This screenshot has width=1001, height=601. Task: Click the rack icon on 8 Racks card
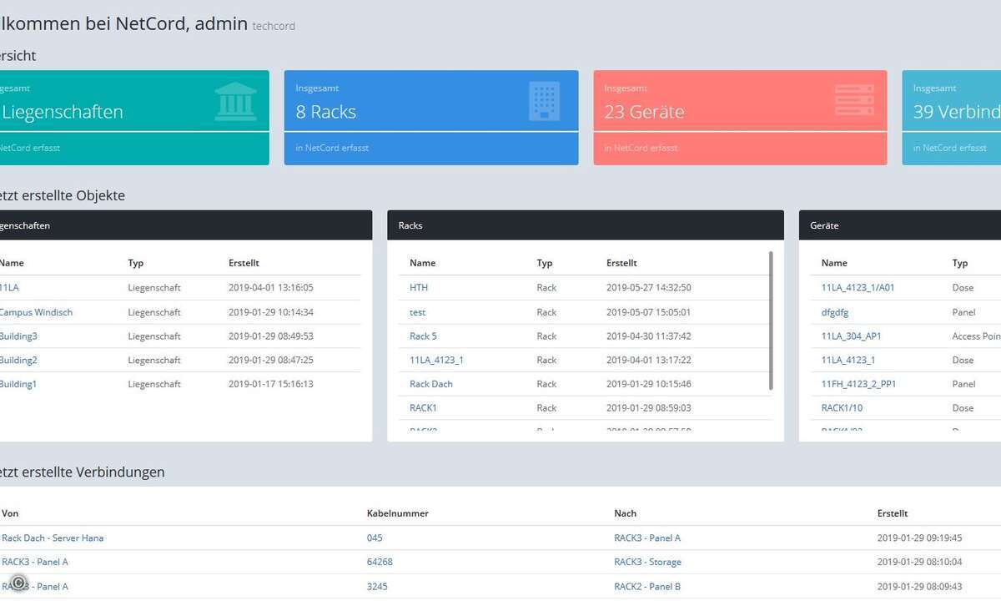point(545,101)
